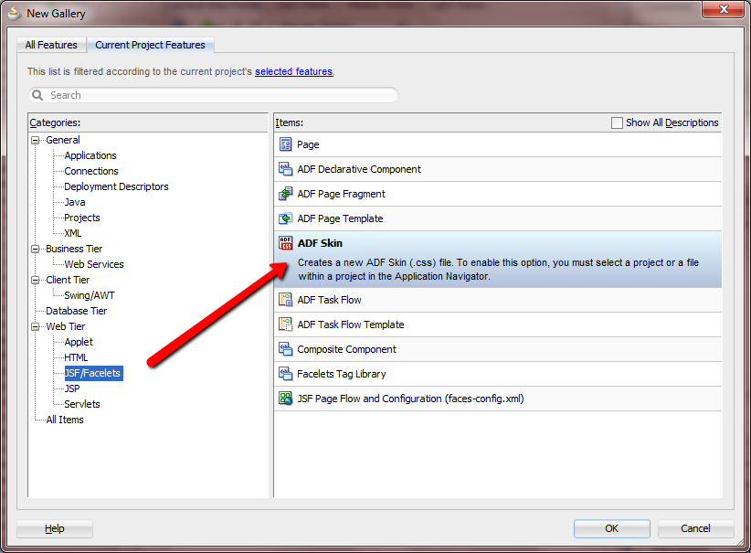Choose JSF Page Flow and Configuration text
This screenshot has height=553, width=751.
(410, 399)
